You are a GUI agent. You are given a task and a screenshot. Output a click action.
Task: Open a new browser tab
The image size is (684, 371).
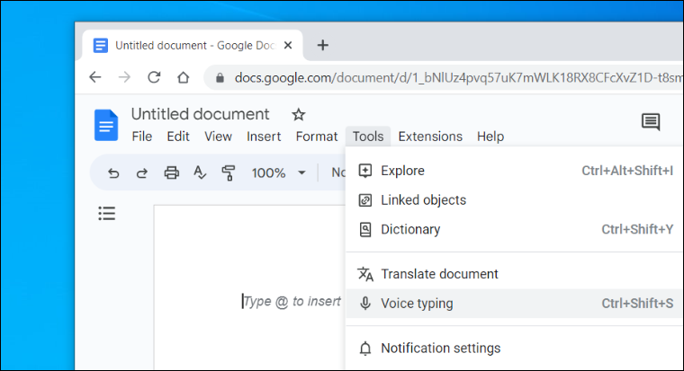coord(323,45)
